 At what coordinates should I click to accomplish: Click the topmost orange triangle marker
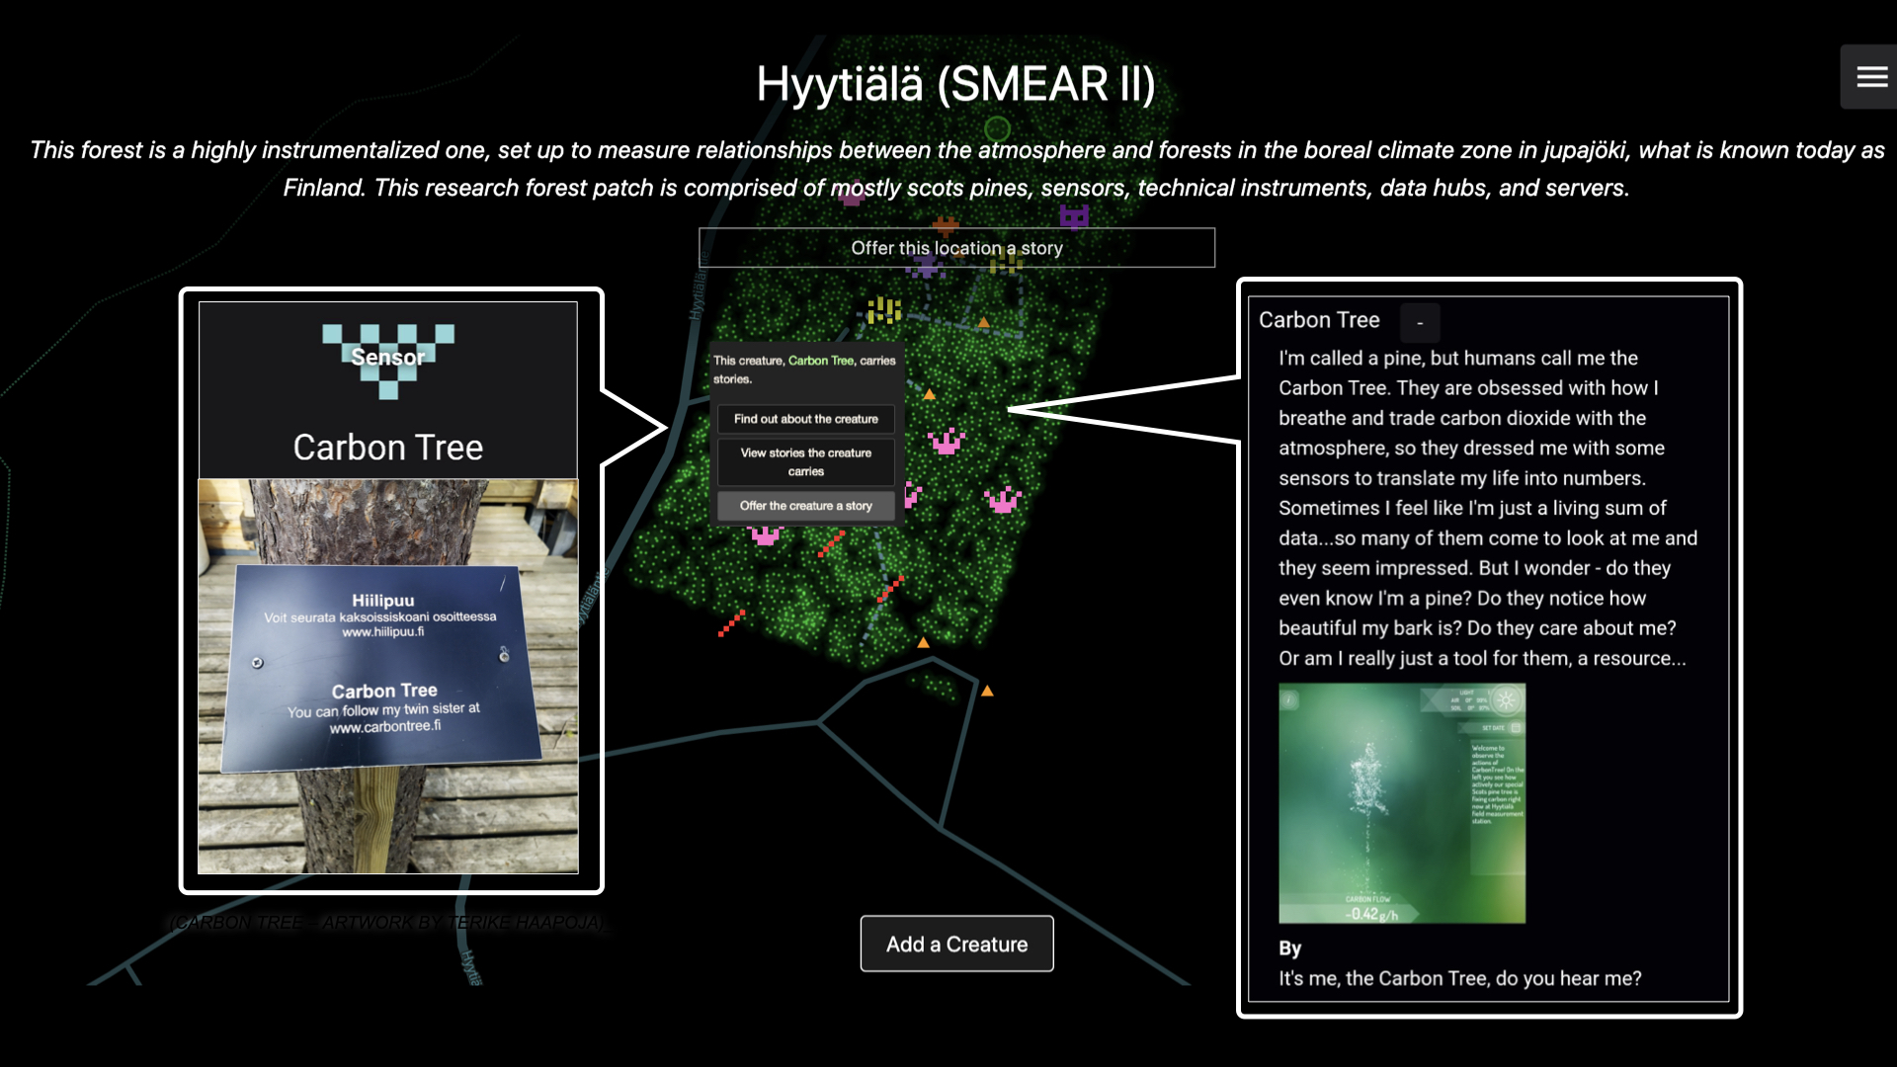point(983,323)
